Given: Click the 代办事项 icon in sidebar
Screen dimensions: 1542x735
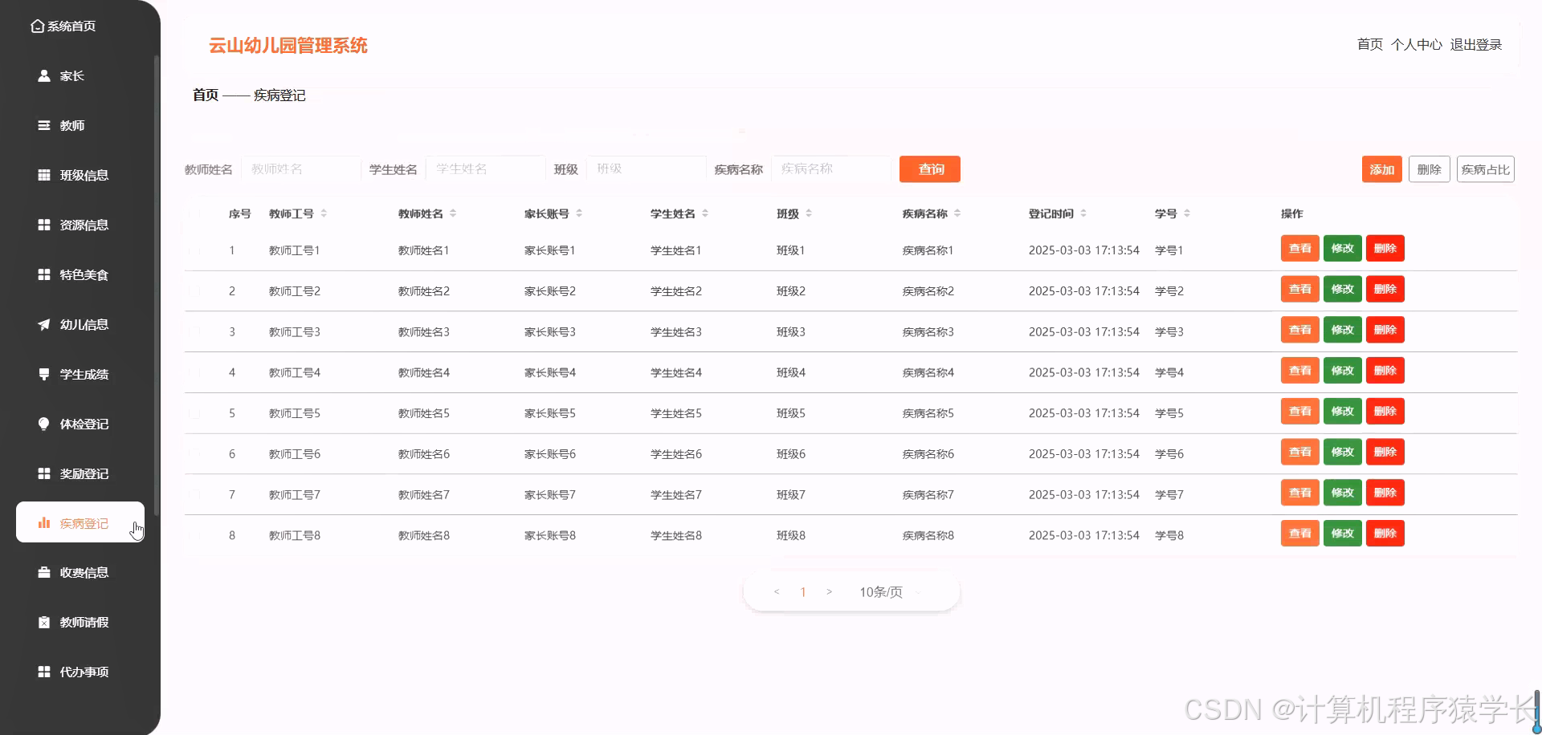Looking at the screenshot, I should click(44, 672).
